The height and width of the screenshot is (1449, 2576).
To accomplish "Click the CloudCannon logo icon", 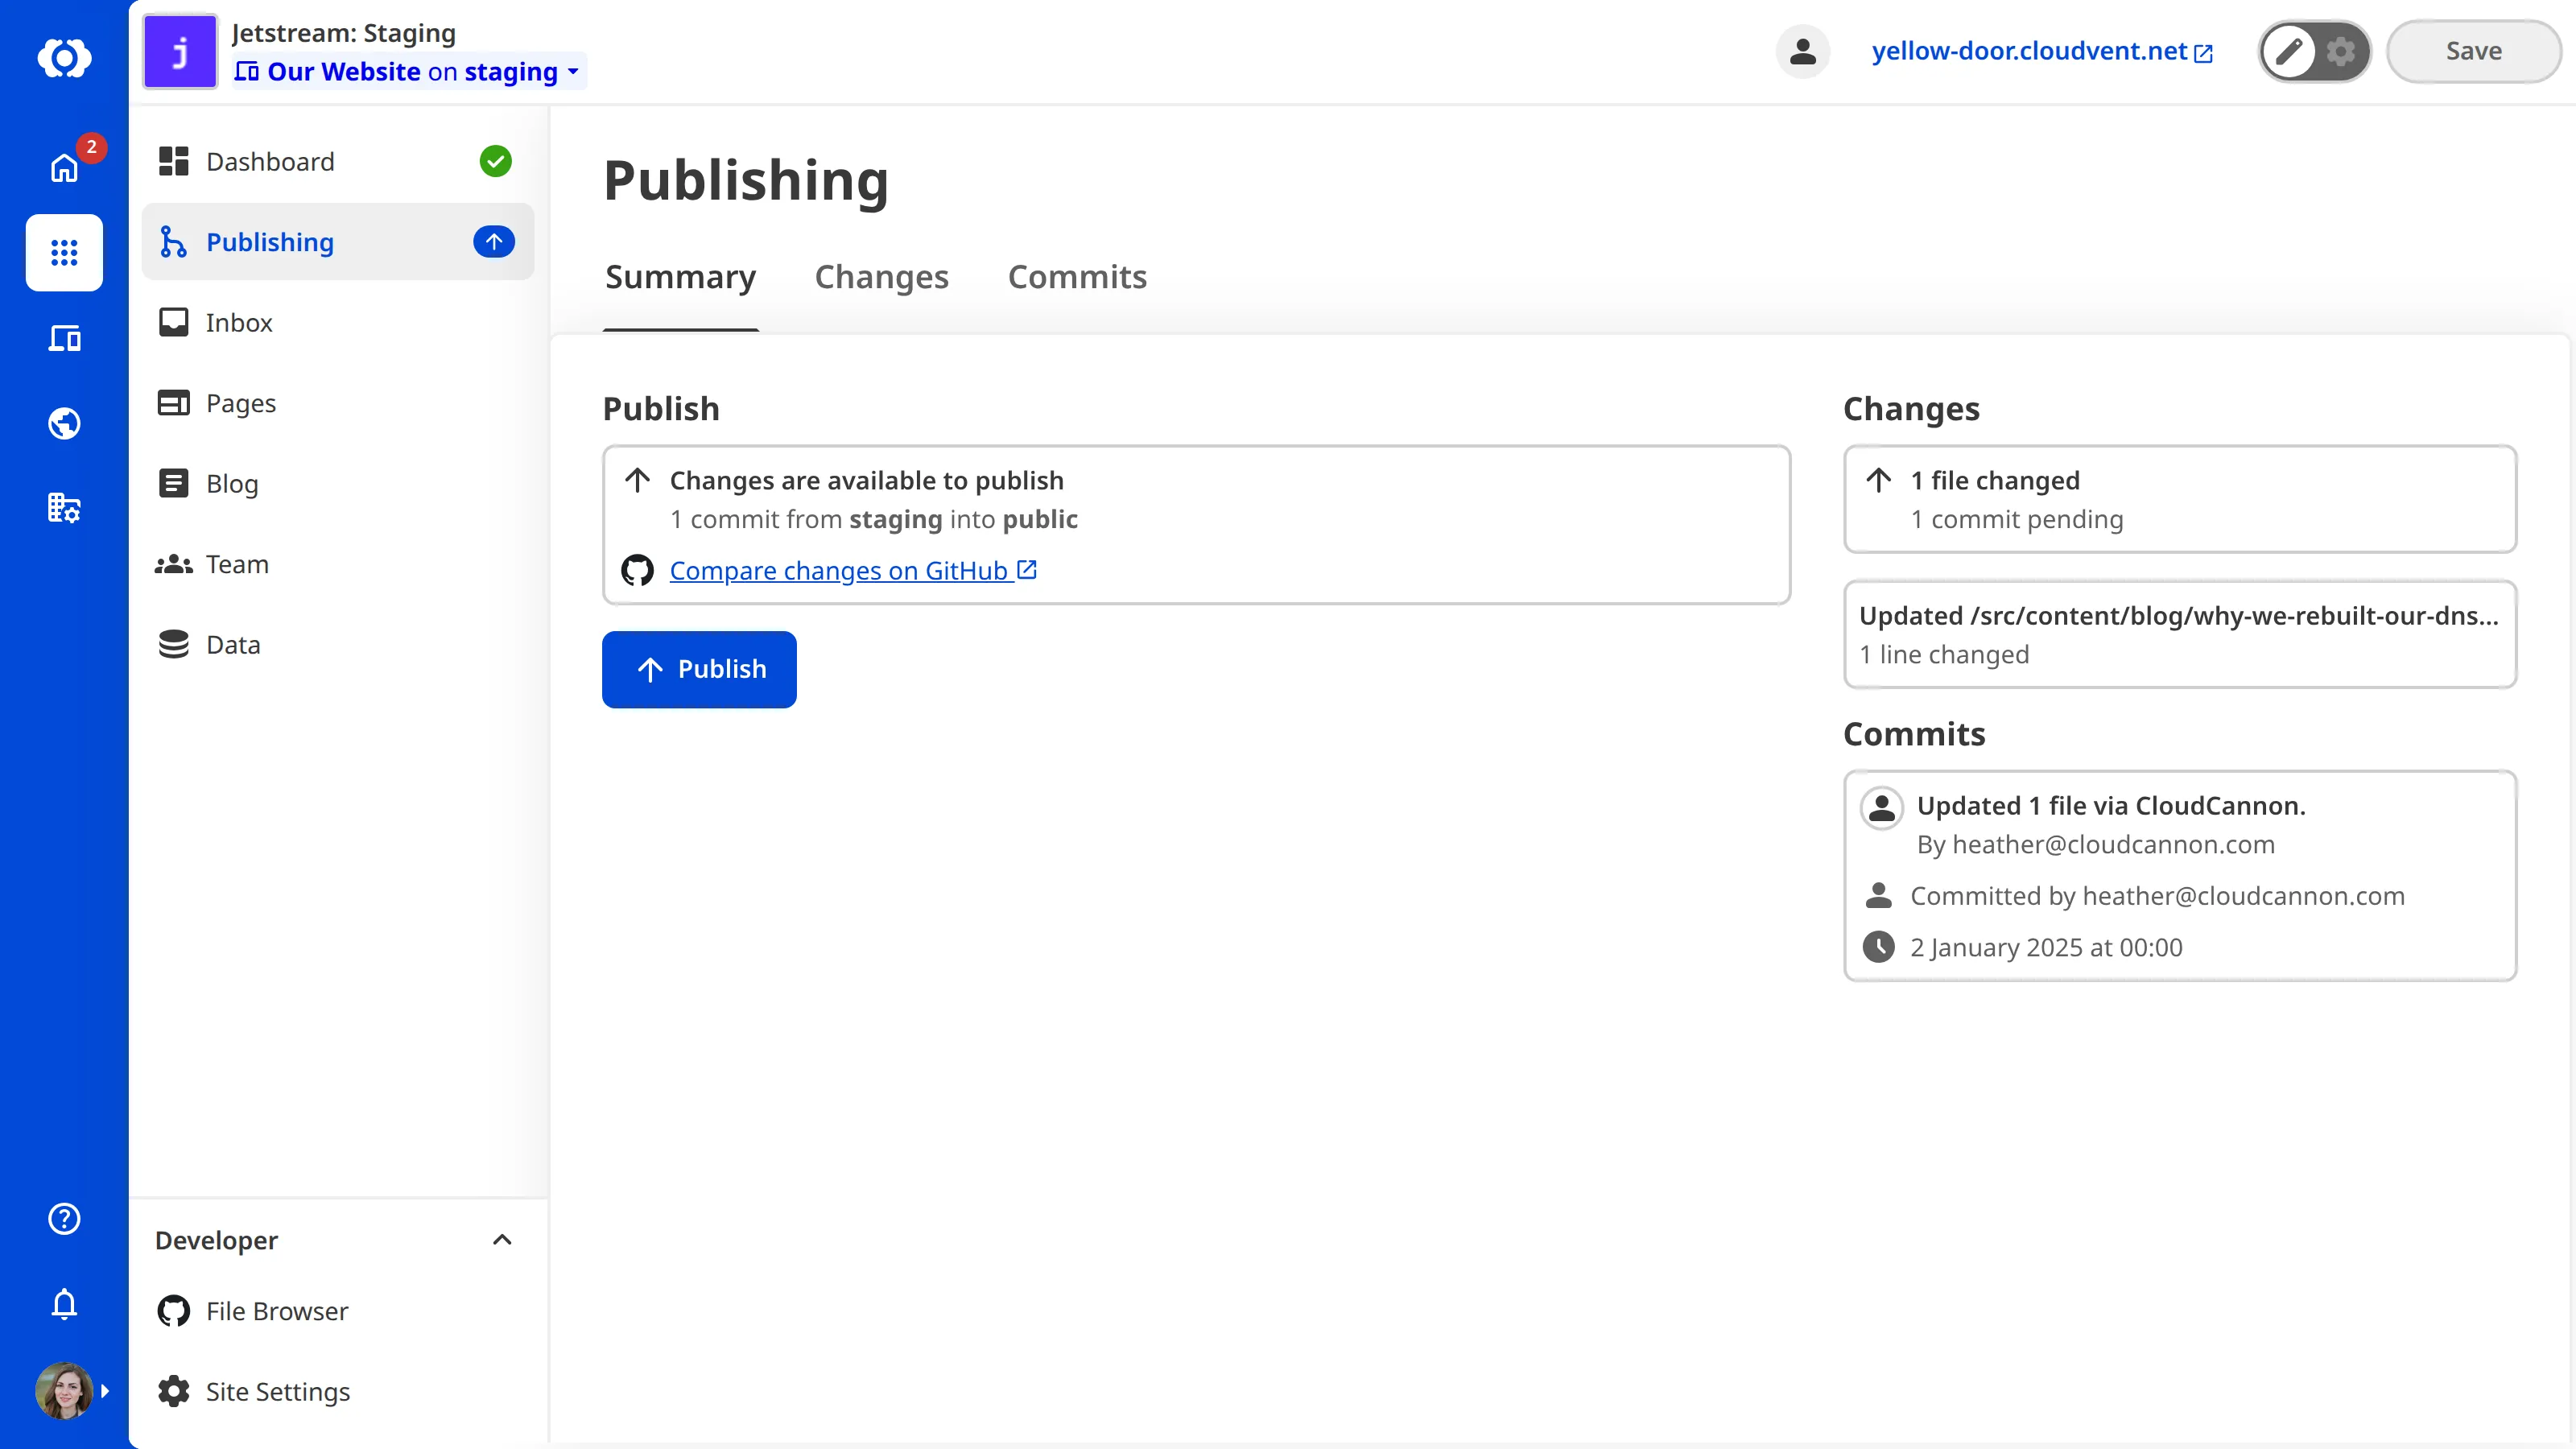I will (64, 57).
